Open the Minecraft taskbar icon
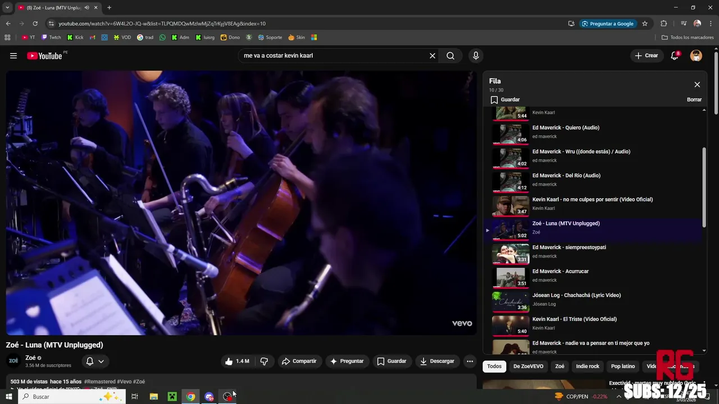Image resolution: width=719 pixels, height=404 pixels. coord(172,397)
